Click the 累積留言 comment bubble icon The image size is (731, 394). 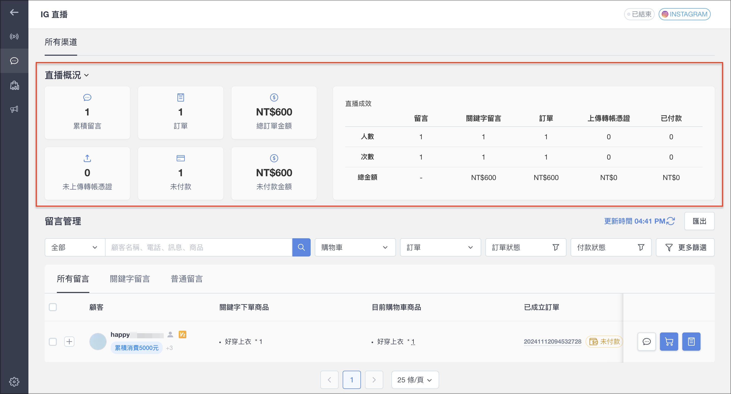click(87, 98)
